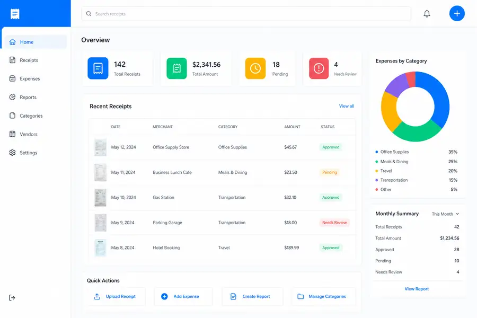Screen dimensions: 477x318
Task: Click the Upload Receipt button
Action: tap(116, 296)
